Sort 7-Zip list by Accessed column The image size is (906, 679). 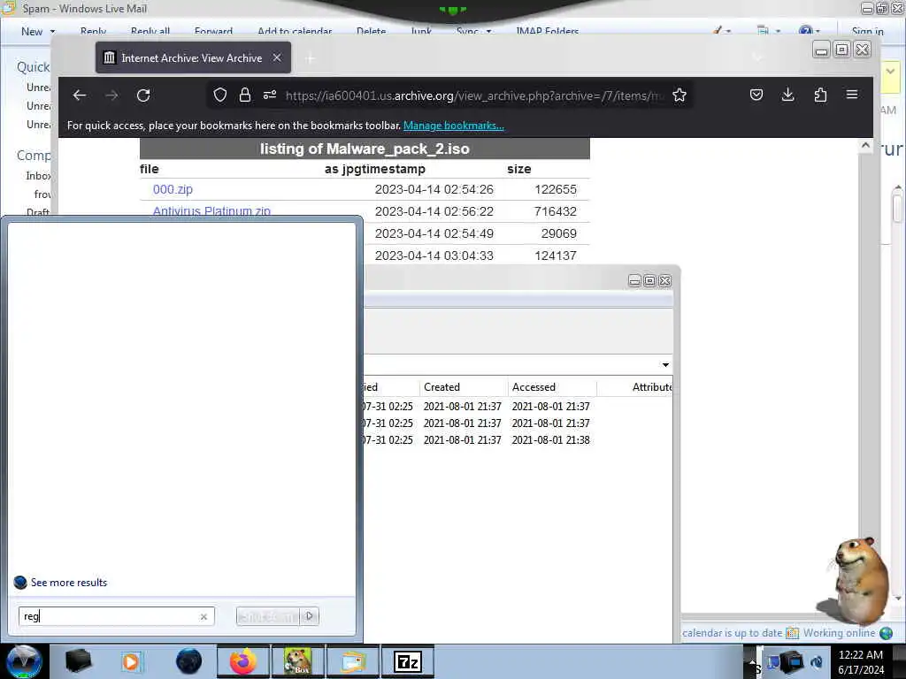[x=552, y=387]
